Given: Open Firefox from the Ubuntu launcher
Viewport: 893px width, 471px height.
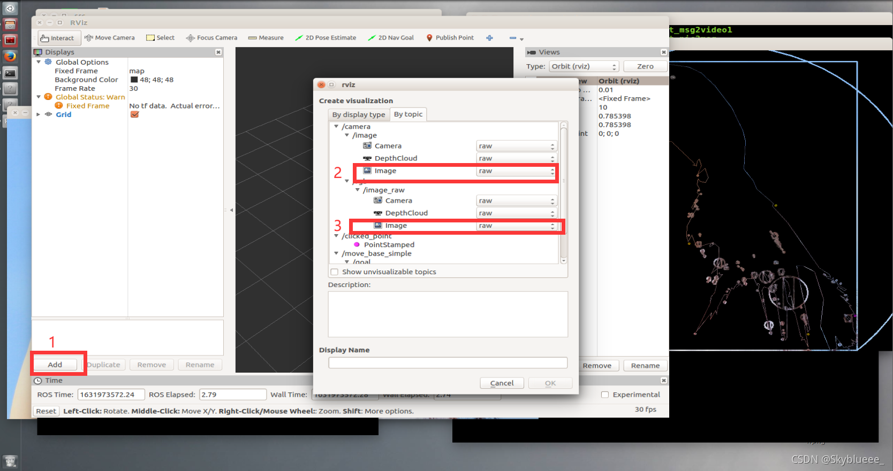Looking at the screenshot, I should point(10,56).
